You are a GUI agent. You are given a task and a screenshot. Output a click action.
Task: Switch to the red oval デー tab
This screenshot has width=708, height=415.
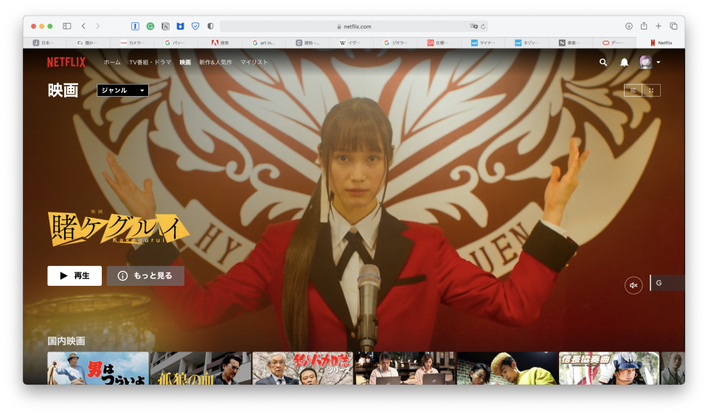(614, 43)
